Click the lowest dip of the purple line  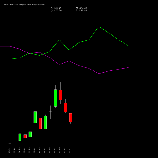[x=99, y=74]
